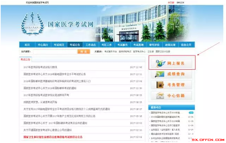Click the 中心信箱 button text
Image resolution: width=226 pixels, height=143 pixels.
[x=176, y=95]
